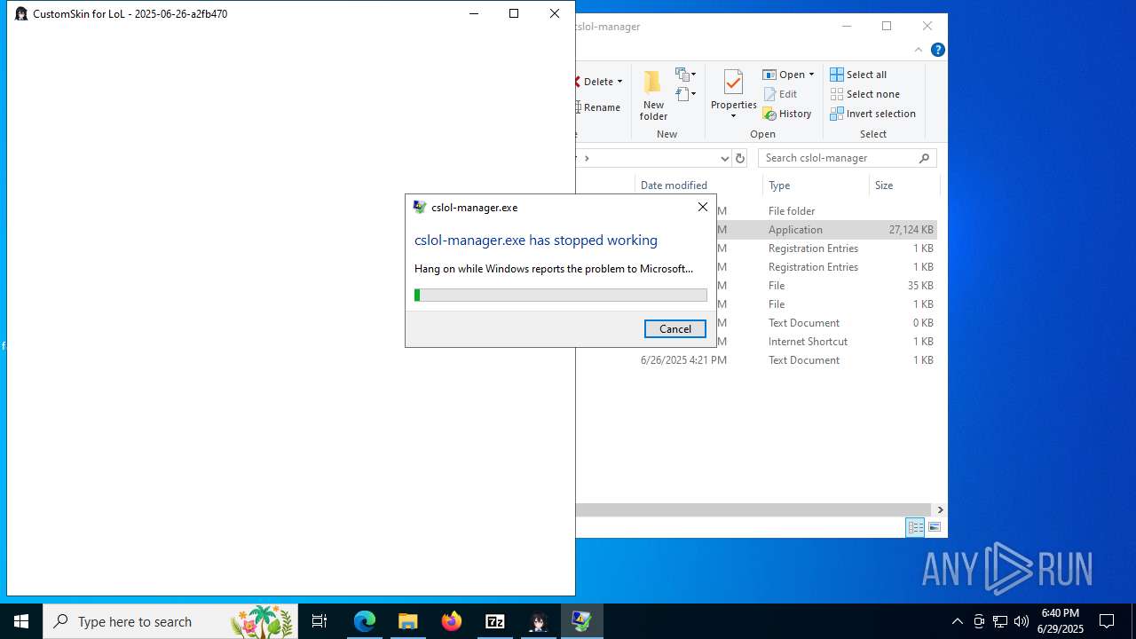The width and height of the screenshot is (1136, 639).
Task: Maximize the CustomSkin for LoL window
Action: 514,13
